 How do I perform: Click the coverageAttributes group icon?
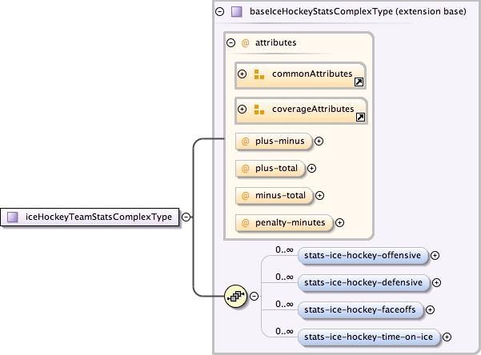point(259,110)
